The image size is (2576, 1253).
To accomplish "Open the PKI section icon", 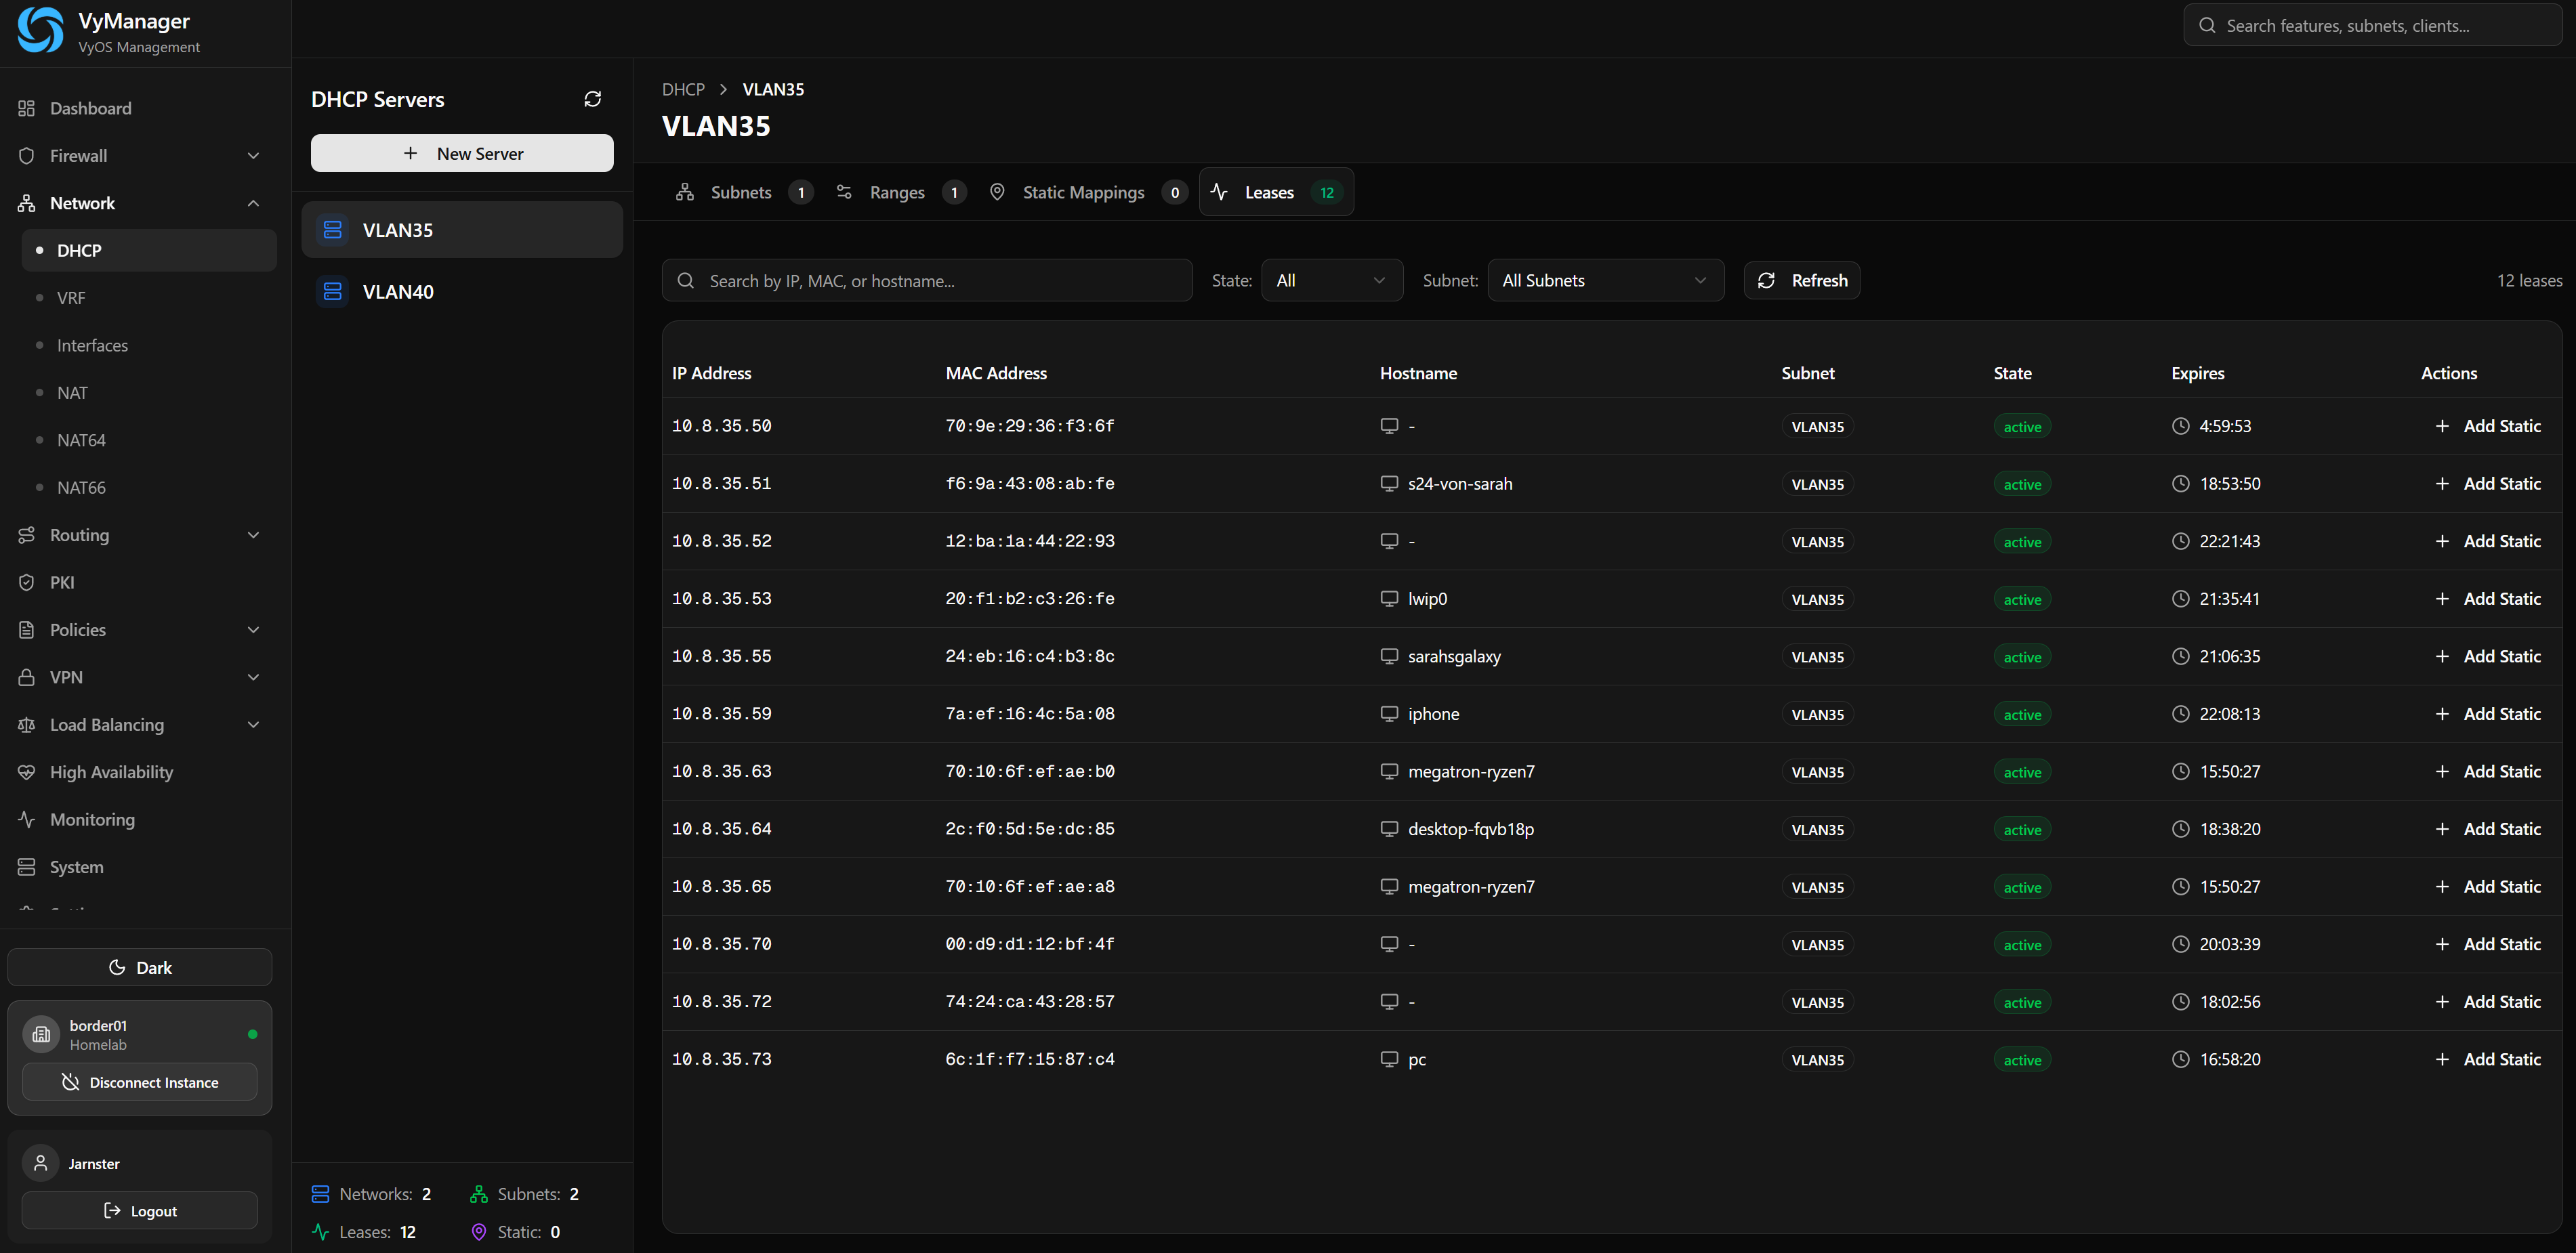I will click(26, 581).
